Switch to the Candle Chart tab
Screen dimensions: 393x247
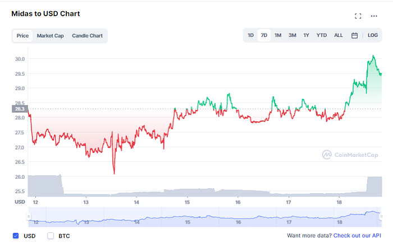[87, 36]
